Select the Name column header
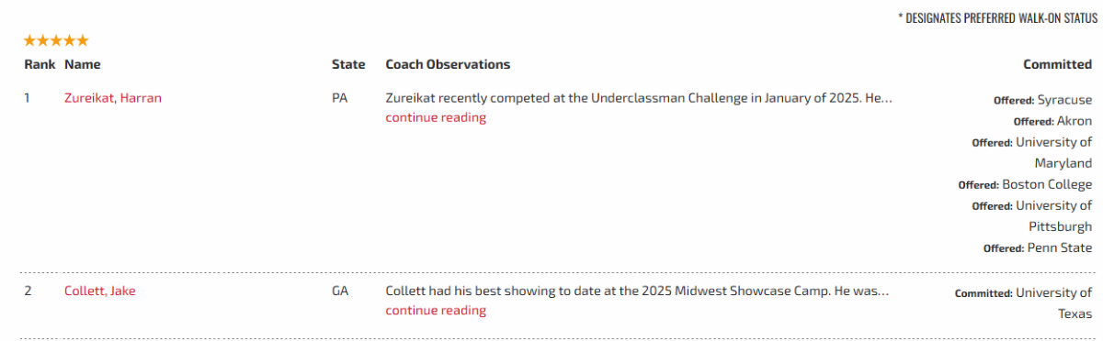1103x341 pixels. coord(83,64)
